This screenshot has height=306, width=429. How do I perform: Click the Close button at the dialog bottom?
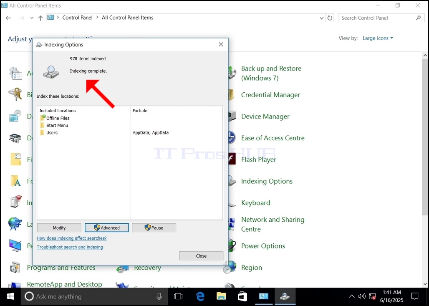[201, 256]
